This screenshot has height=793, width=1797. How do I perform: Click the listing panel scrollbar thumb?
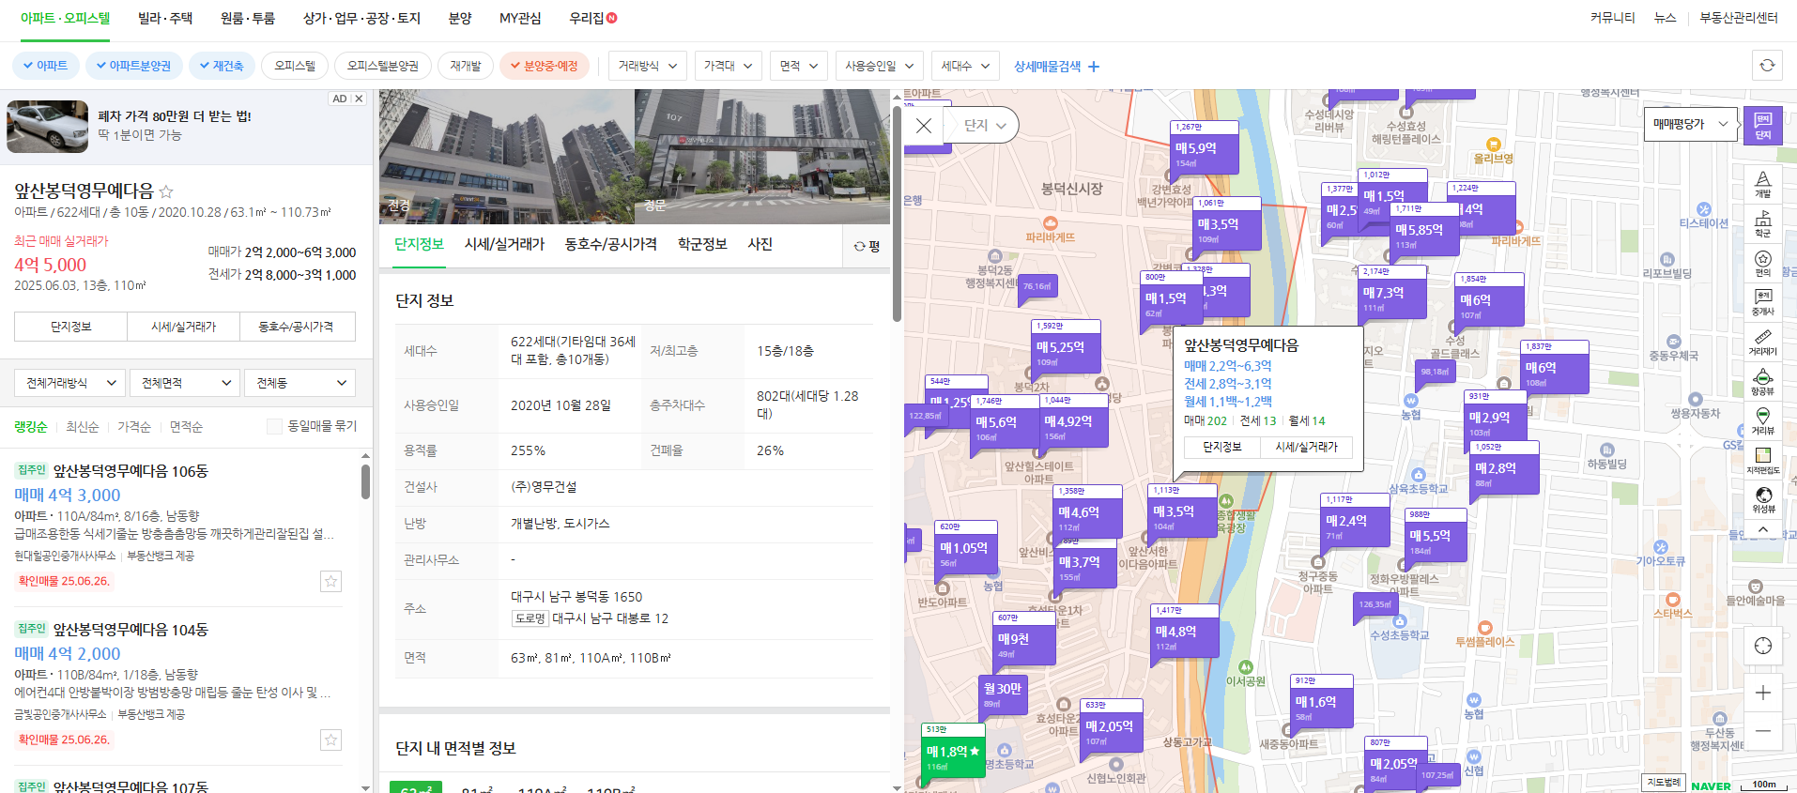coord(365,481)
